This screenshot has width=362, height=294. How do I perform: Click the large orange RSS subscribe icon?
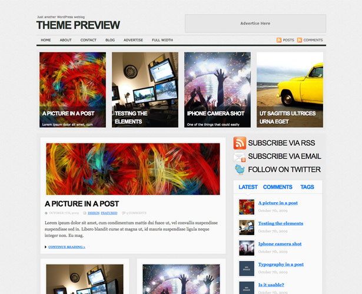(240, 143)
